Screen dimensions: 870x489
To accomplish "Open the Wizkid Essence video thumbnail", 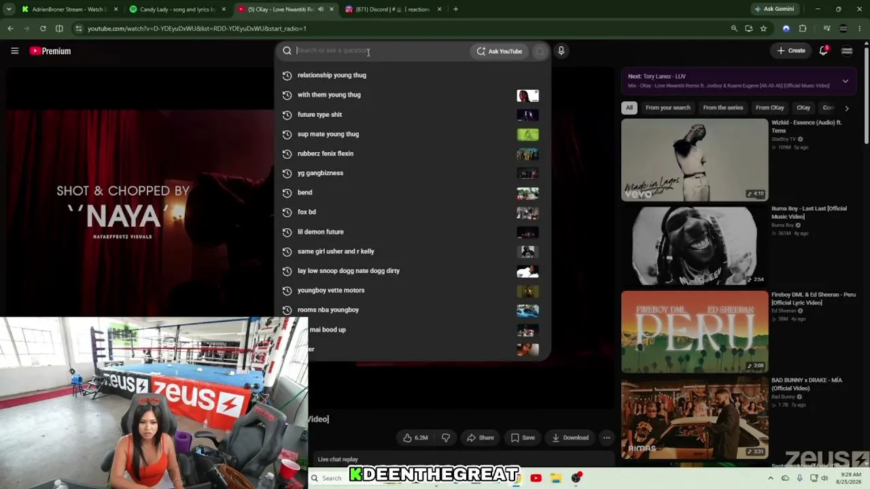I will point(695,160).
